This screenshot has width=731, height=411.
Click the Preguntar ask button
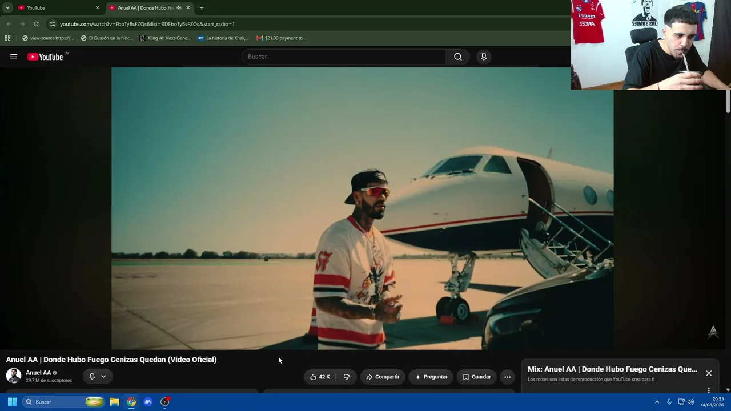tap(431, 377)
